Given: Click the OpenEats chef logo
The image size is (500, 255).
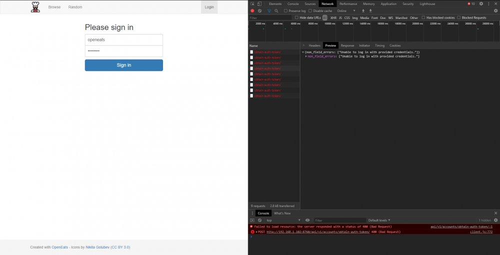Looking at the screenshot, I should click(x=35, y=7).
